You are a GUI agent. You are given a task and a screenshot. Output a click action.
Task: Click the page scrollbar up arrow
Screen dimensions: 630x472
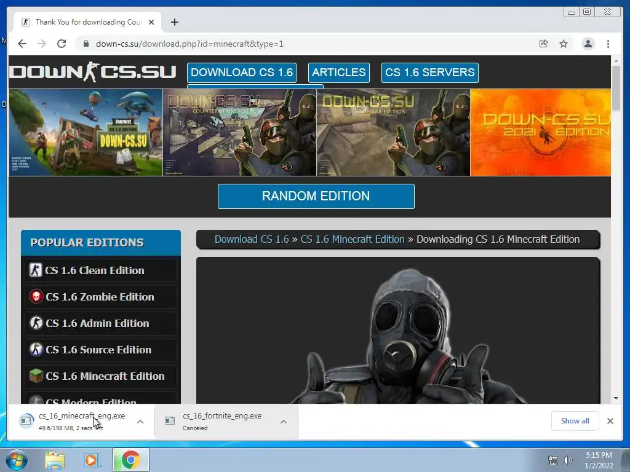[616, 61]
